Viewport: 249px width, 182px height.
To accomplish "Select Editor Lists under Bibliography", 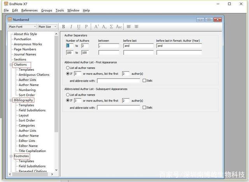I will (27, 141).
